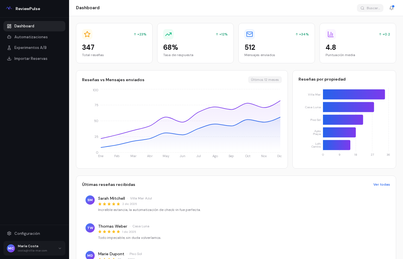Click the search magnifier icon
403x259 pixels.
362,8
